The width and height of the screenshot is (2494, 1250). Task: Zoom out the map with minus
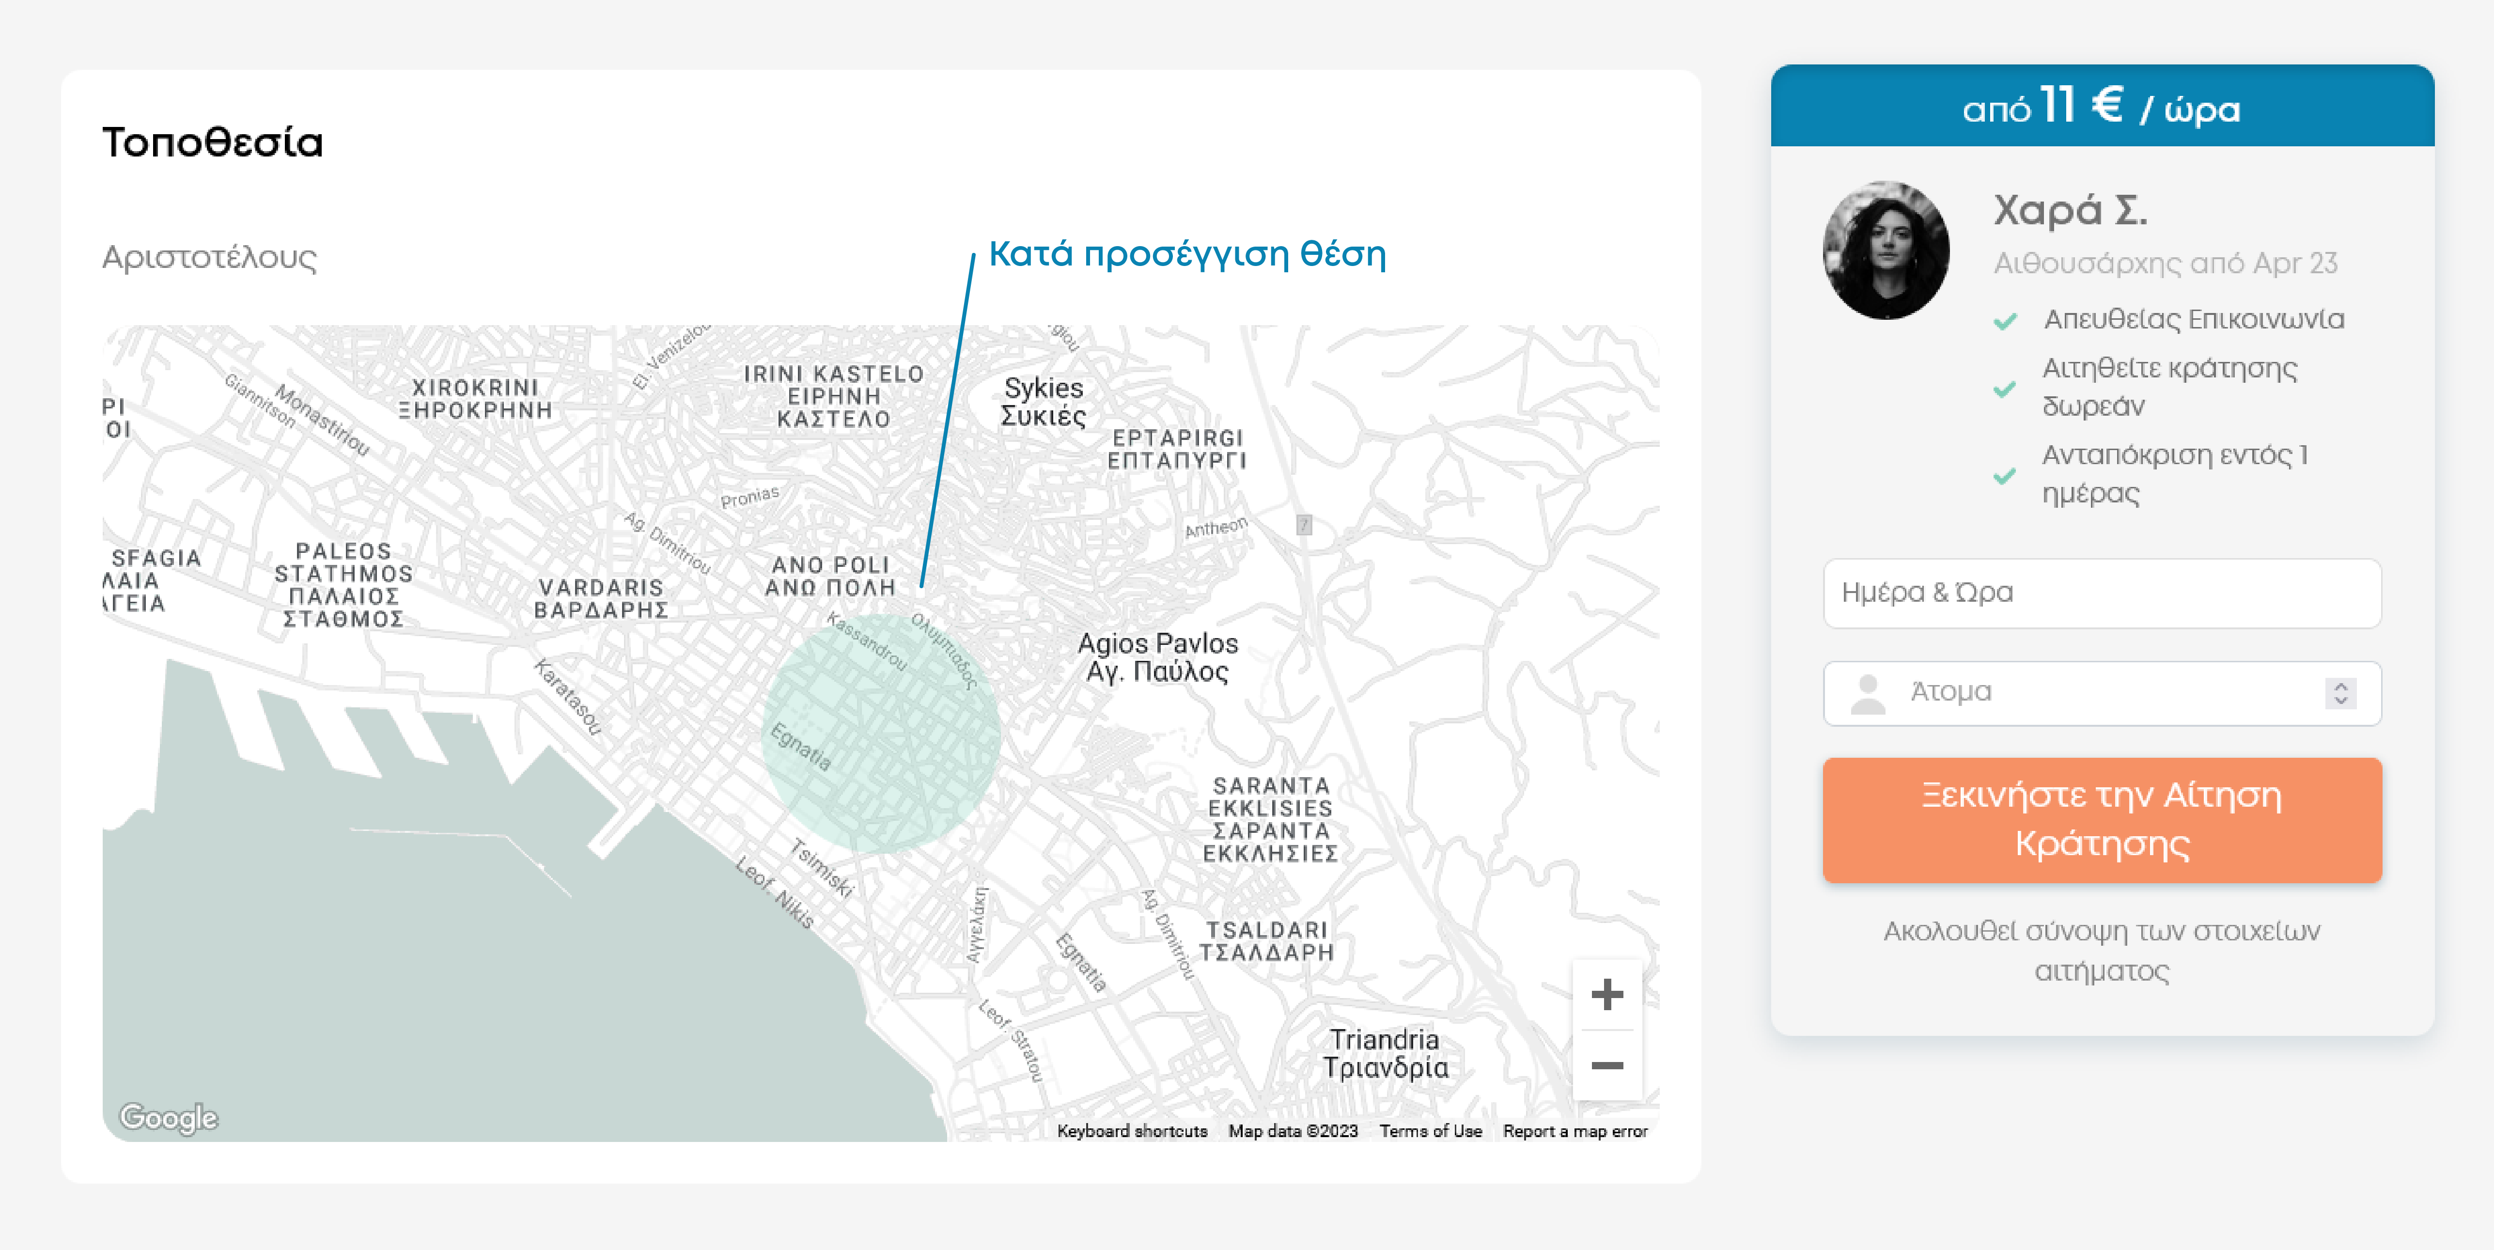[x=1606, y=1066]
